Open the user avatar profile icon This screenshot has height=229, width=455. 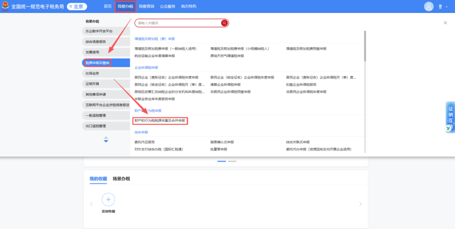tap(428, 6)
